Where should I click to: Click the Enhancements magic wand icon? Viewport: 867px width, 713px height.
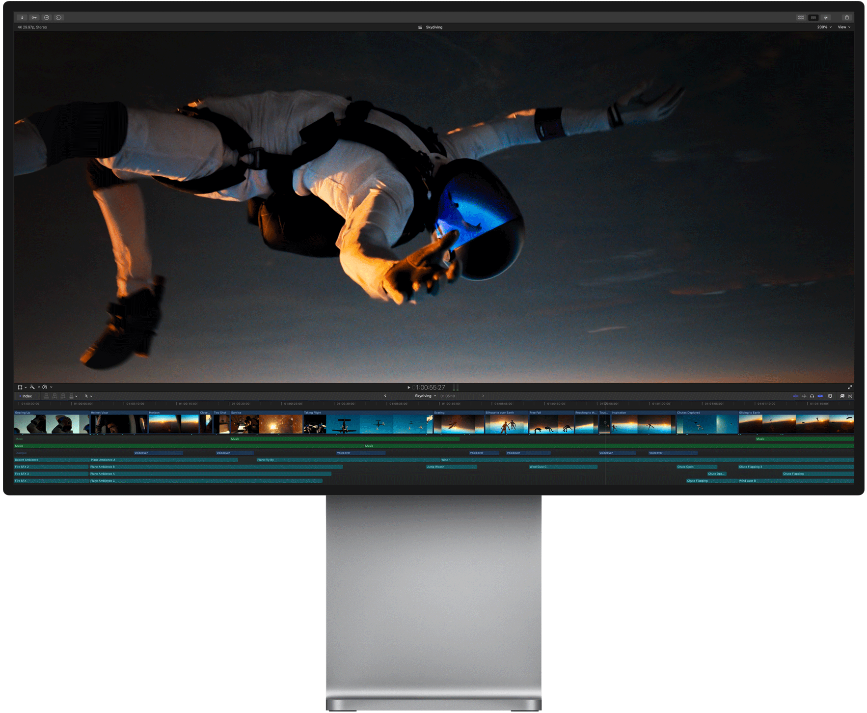coord(32,387)
